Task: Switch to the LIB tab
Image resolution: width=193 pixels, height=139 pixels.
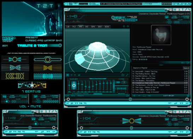Action: pos(68,27)
